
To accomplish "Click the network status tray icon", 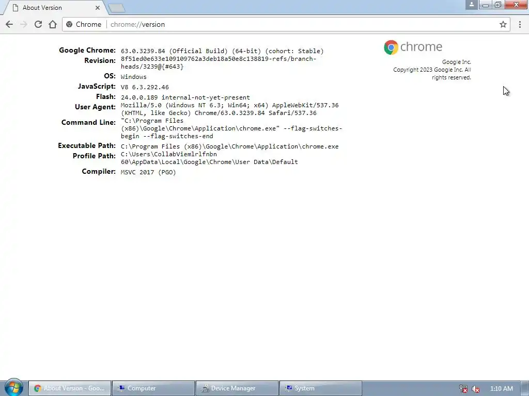I will click(463, 389).
